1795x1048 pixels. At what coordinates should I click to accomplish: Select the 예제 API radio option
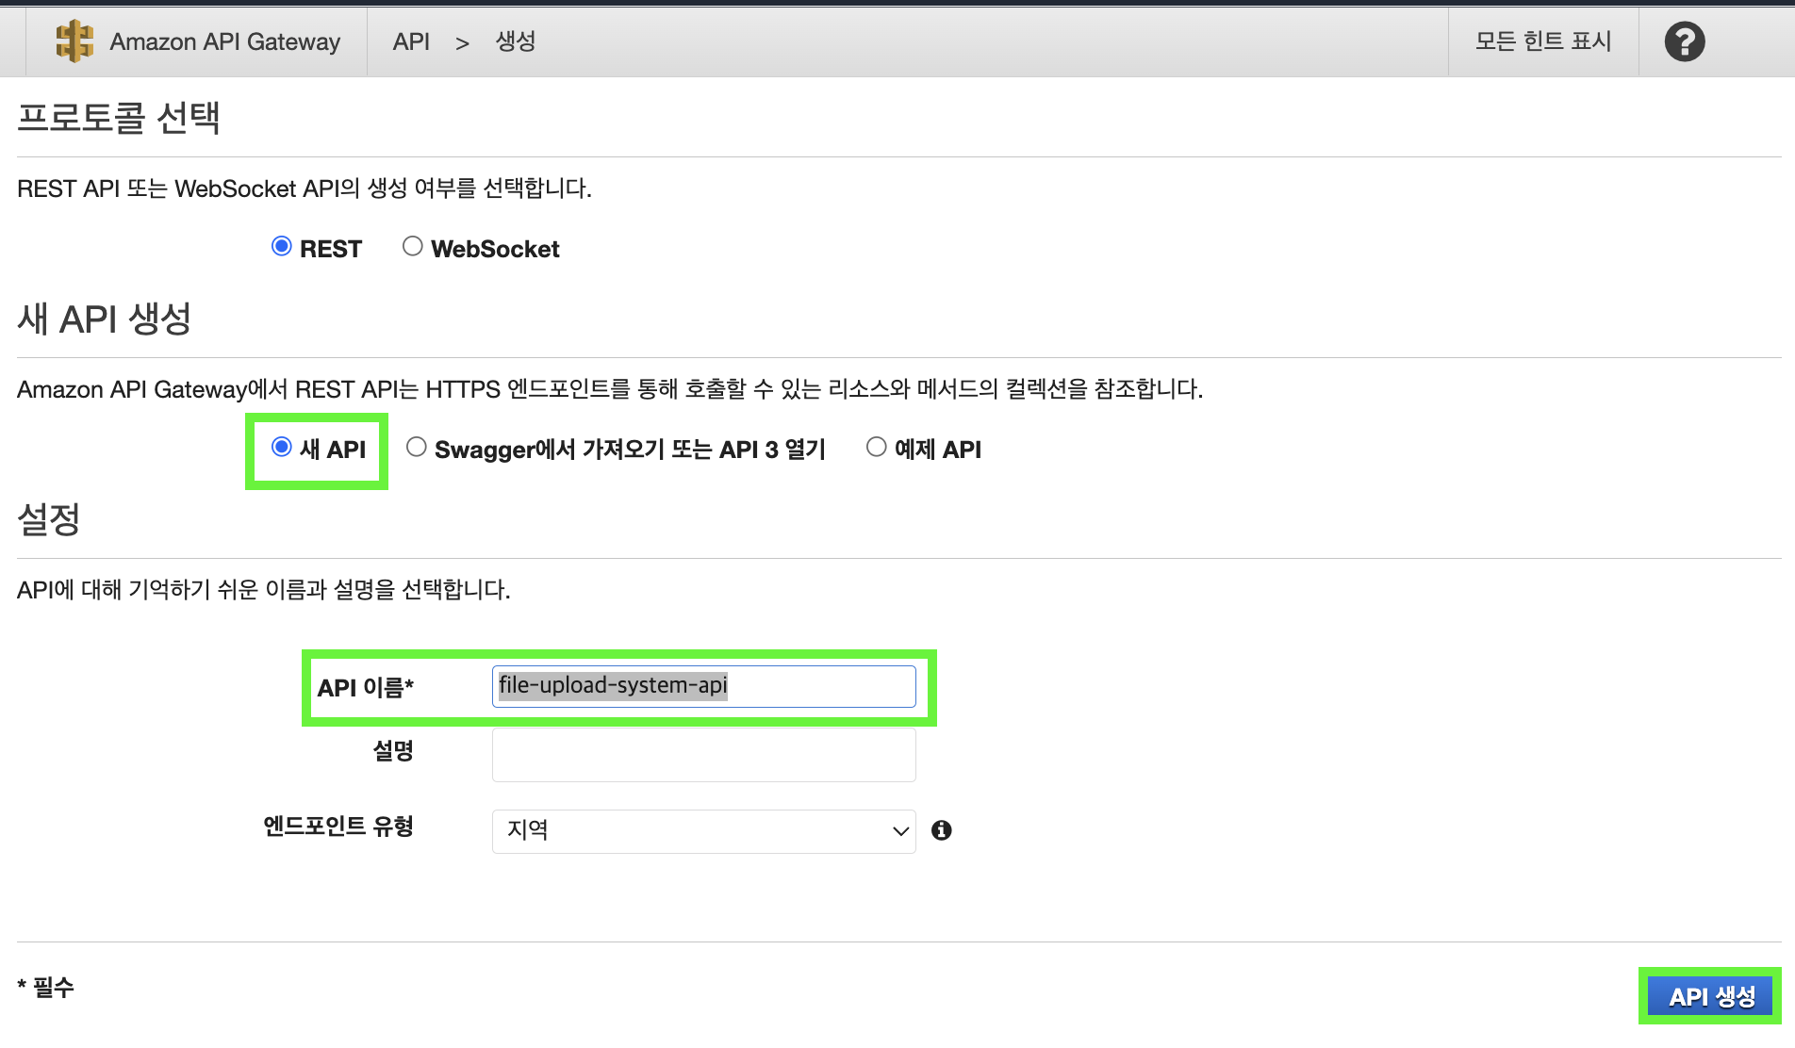876,447
